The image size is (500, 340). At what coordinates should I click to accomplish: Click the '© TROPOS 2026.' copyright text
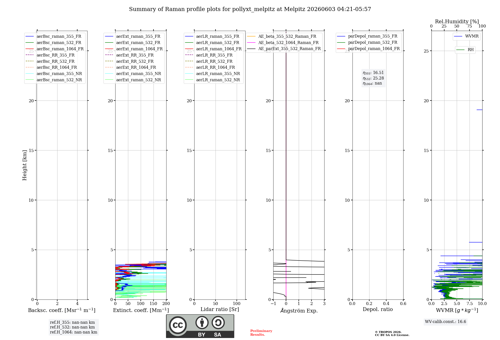pos(388,332)
